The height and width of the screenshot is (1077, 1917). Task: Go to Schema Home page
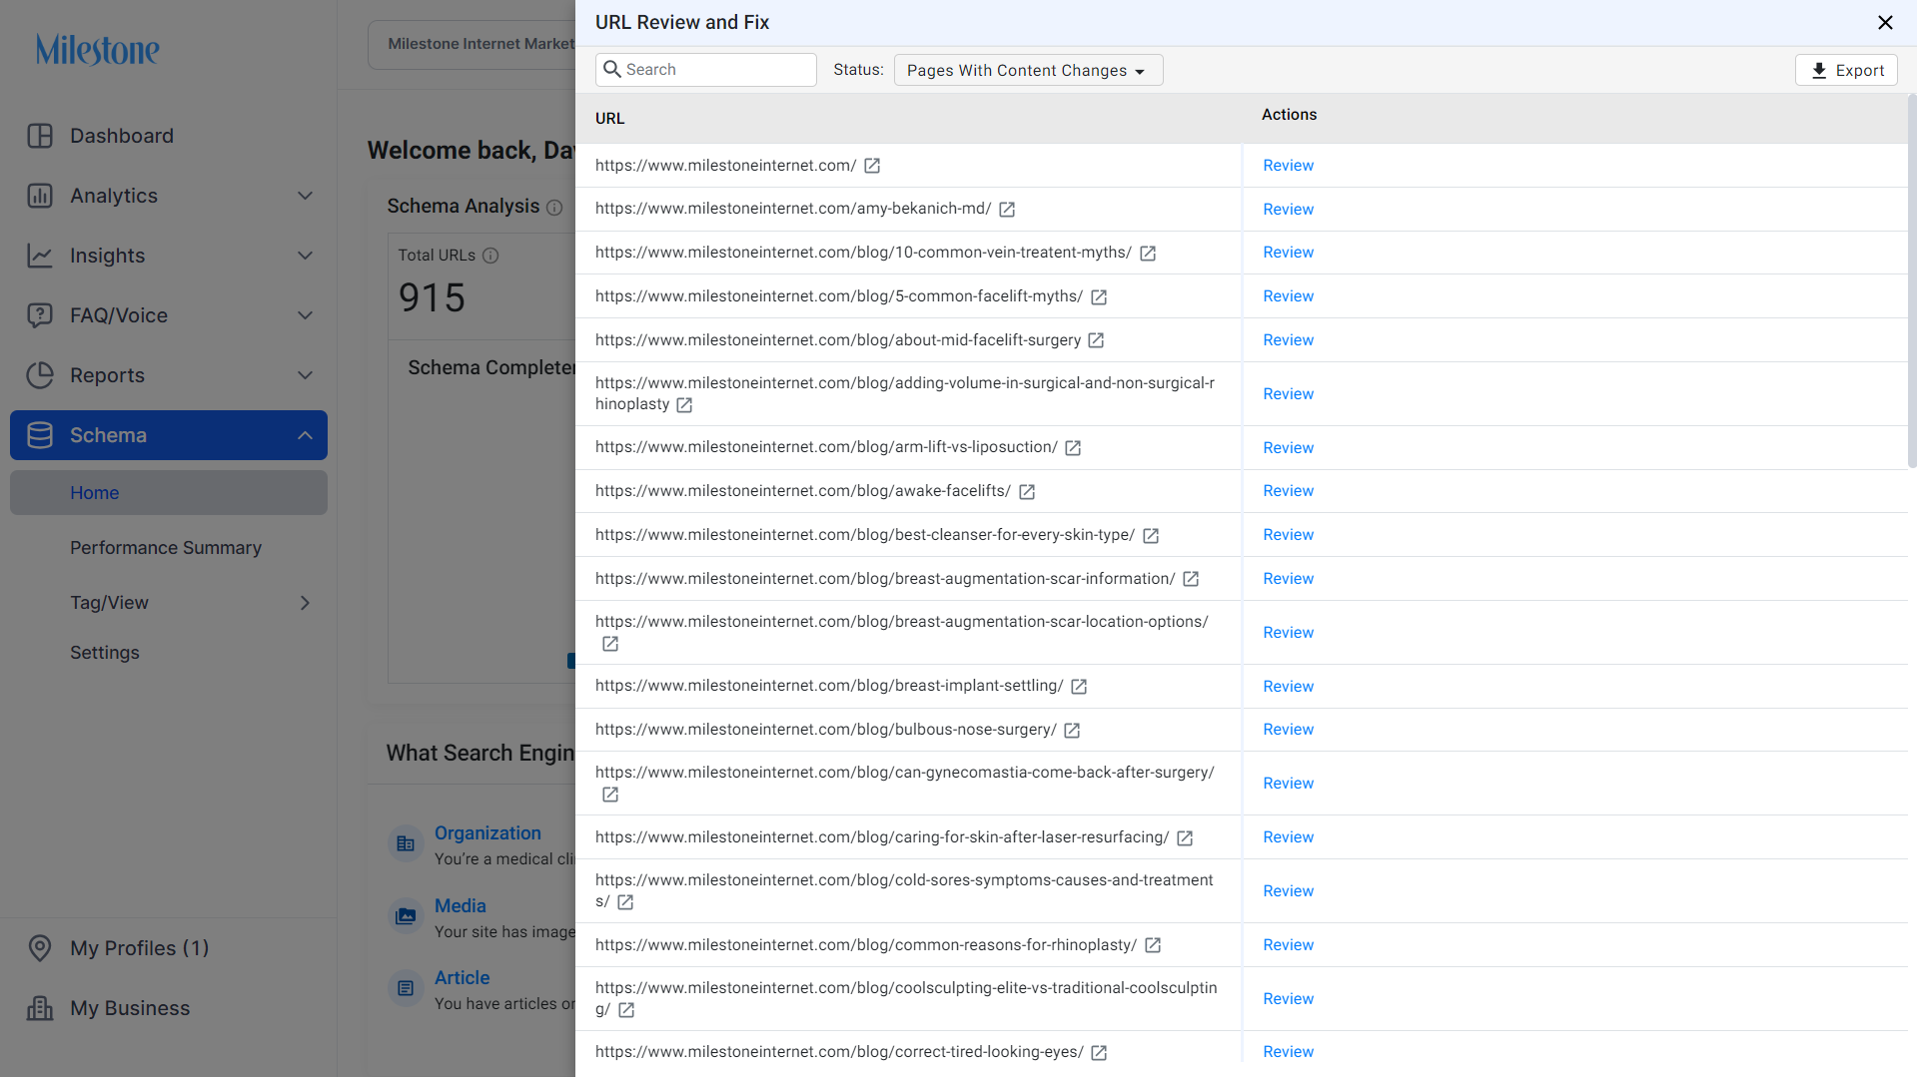[x=169, y=493]
